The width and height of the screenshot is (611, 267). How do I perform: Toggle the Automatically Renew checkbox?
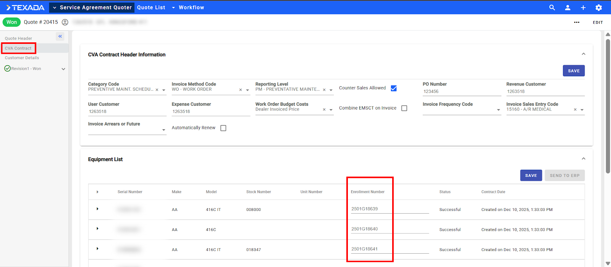(223, 128)
